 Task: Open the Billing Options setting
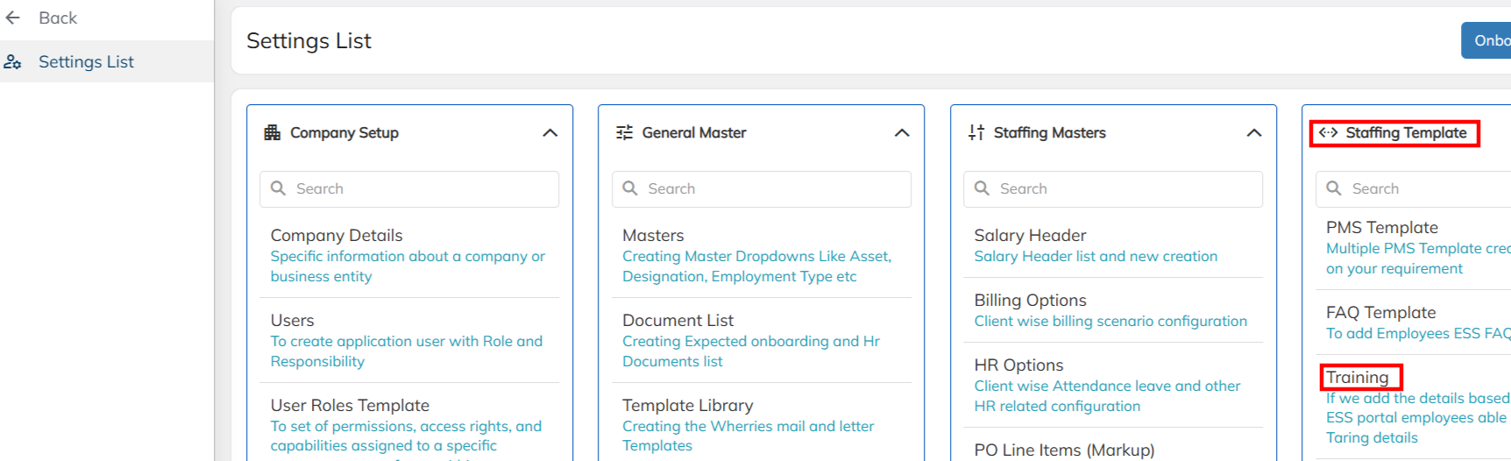[1030, 300]
